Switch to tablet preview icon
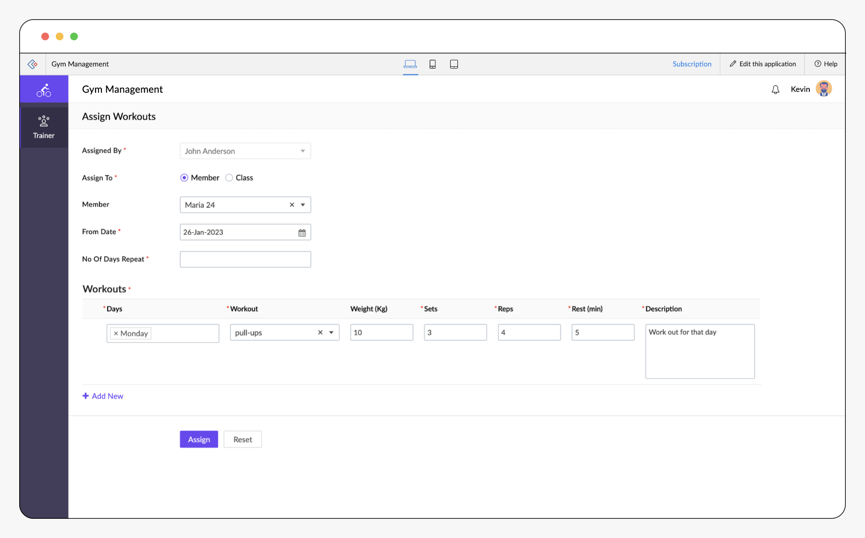865x538 pixels. point(454,64)
